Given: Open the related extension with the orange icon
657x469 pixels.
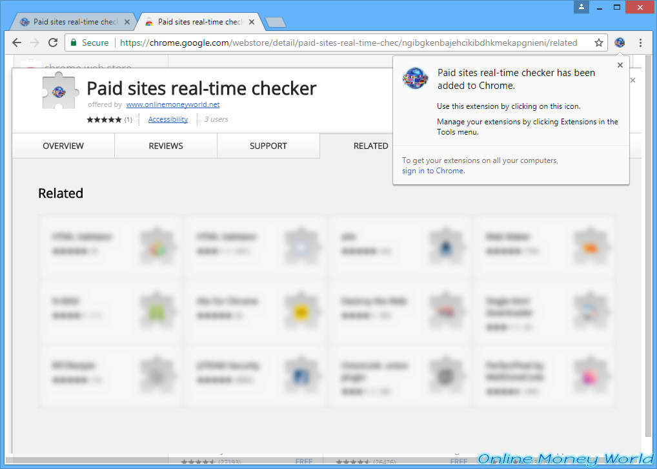Looking at the screenshot, I should (543, 248).
